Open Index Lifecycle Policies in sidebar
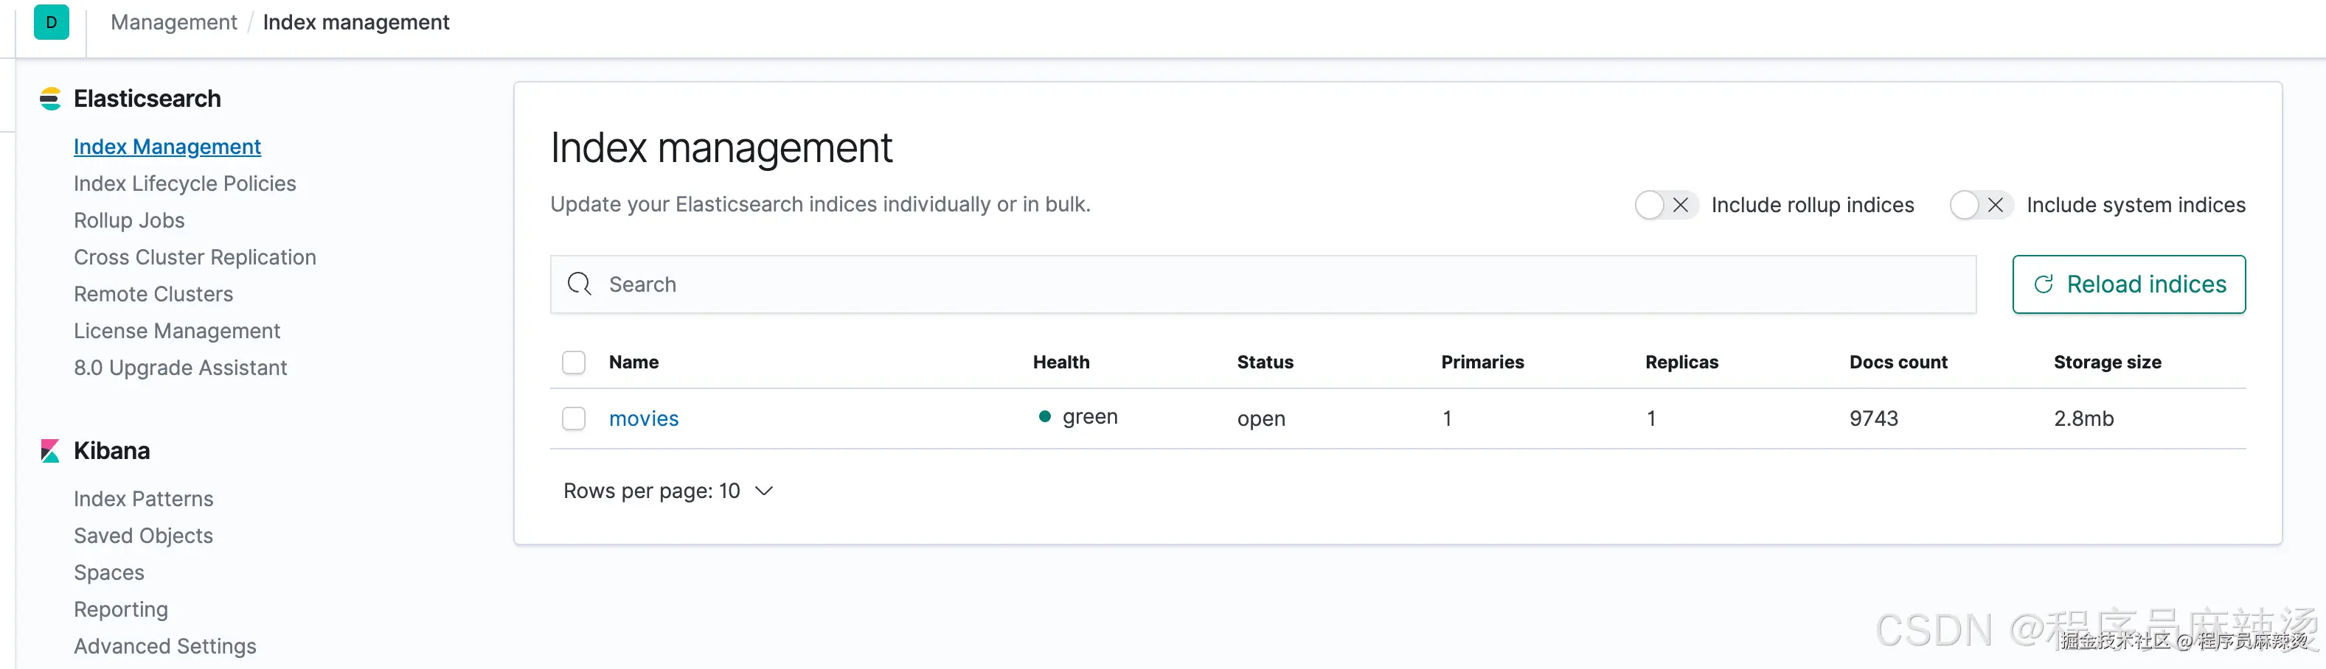The image size is (2326, 669). pyautogui.click(x=185, y=184)
